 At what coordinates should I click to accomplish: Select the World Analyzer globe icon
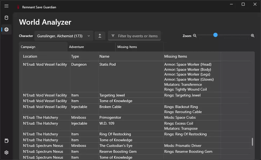click(x=6, y=29)
